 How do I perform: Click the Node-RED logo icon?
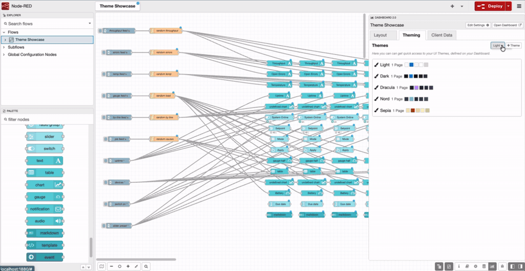(5, 6)
